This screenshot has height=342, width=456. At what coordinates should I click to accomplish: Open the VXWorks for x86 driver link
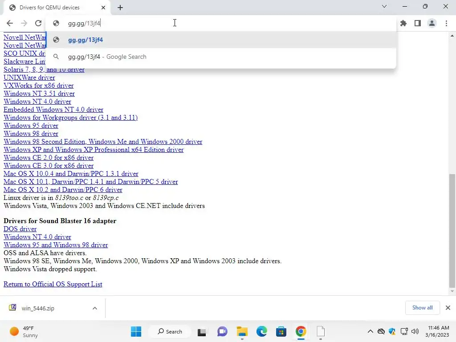(38, 85)
